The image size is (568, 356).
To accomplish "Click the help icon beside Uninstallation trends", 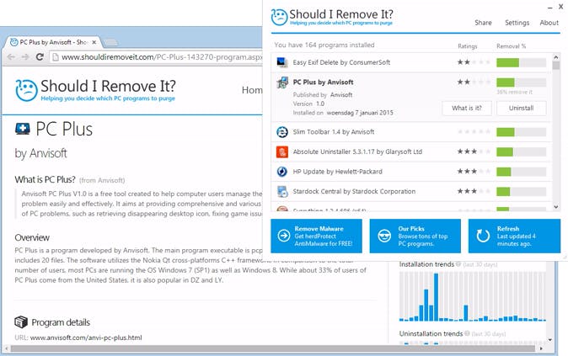I will coord(467,333).
